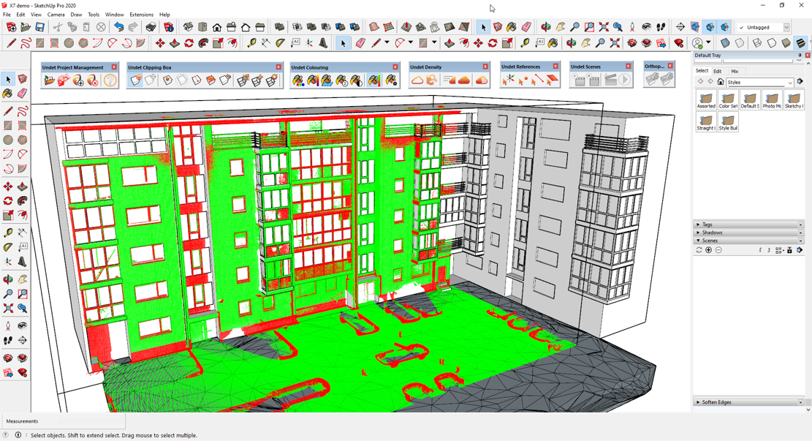The width and height of the screenshot is (812, 441).
Task: Click the first icon in Undet References
Action: pyautogui.click(x=509, y=80)
